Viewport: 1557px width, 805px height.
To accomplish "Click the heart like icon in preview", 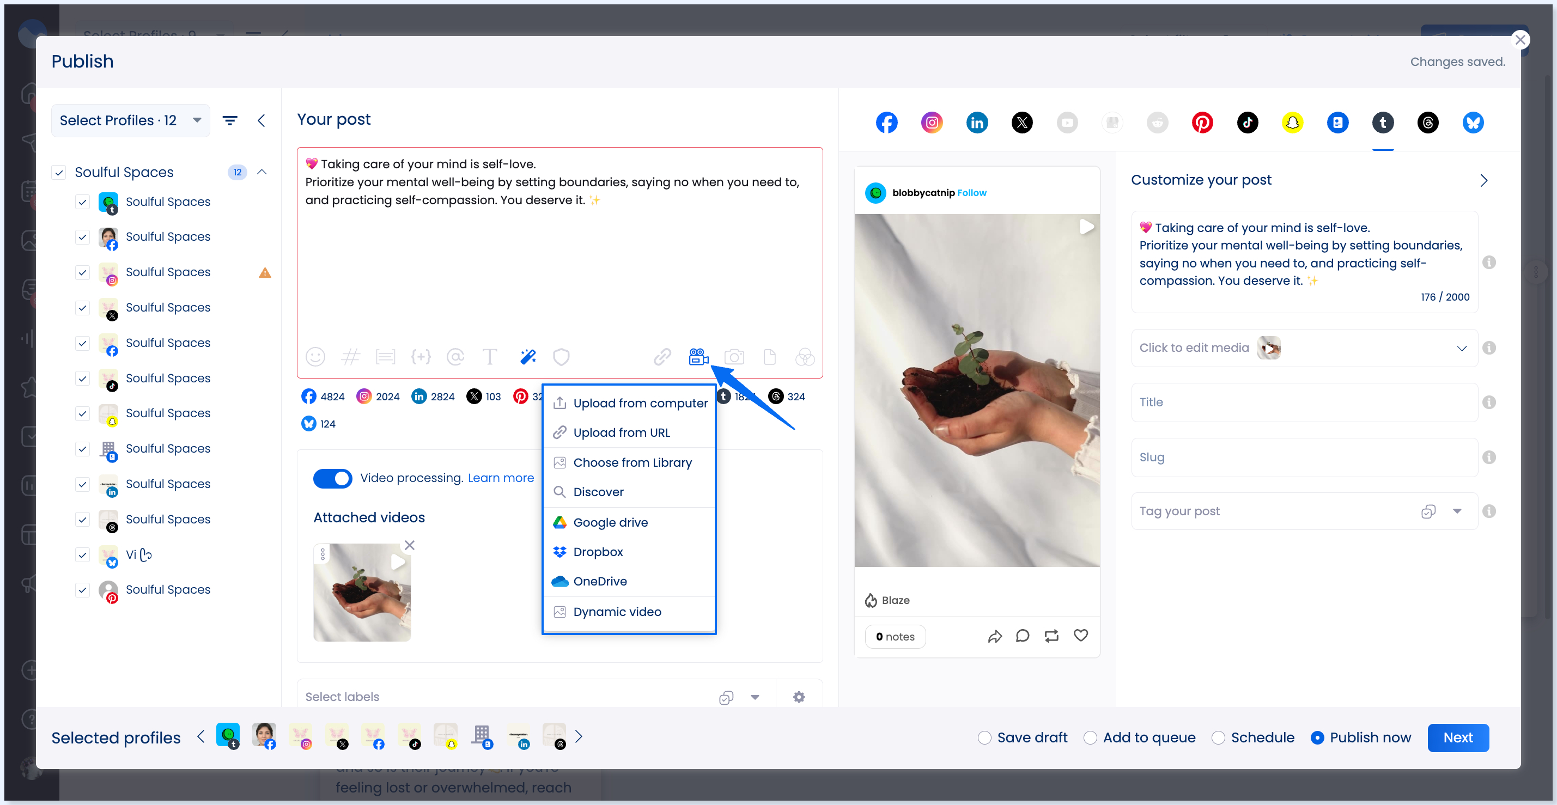I will 1081,636.
